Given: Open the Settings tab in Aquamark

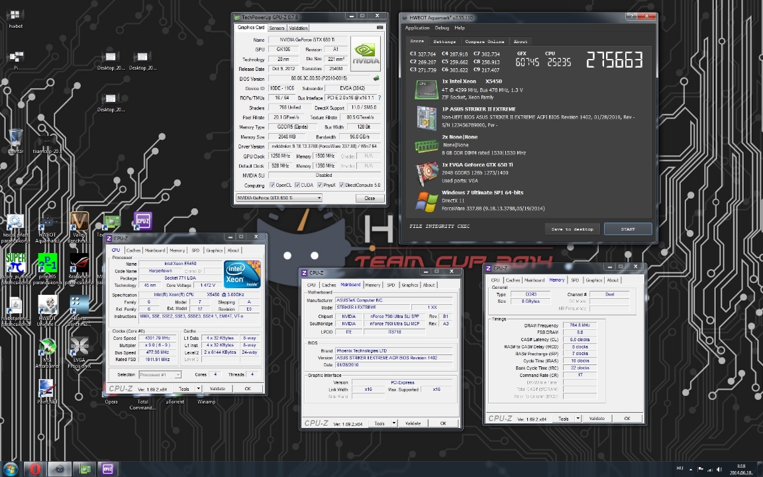Looking at the screenshot, I should click(444, 41).
